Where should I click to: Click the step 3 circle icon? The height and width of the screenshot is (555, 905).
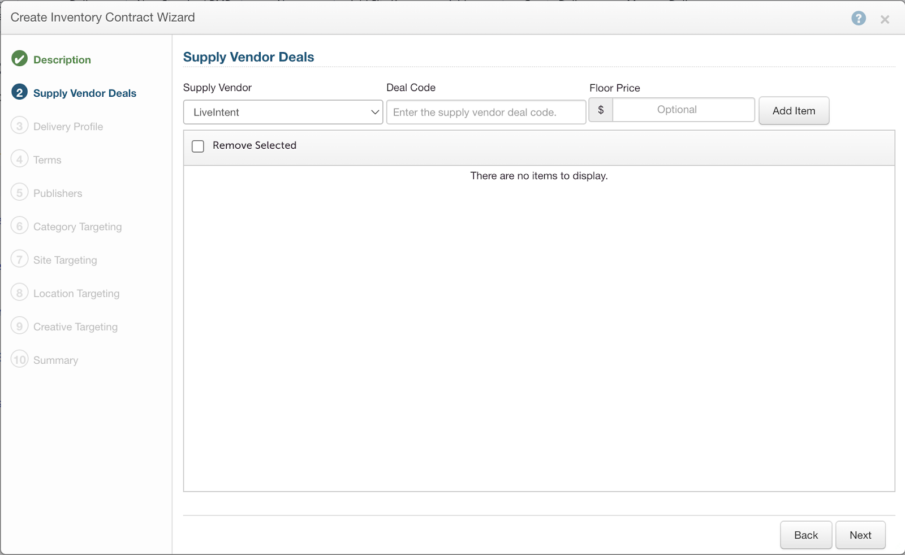20,126
